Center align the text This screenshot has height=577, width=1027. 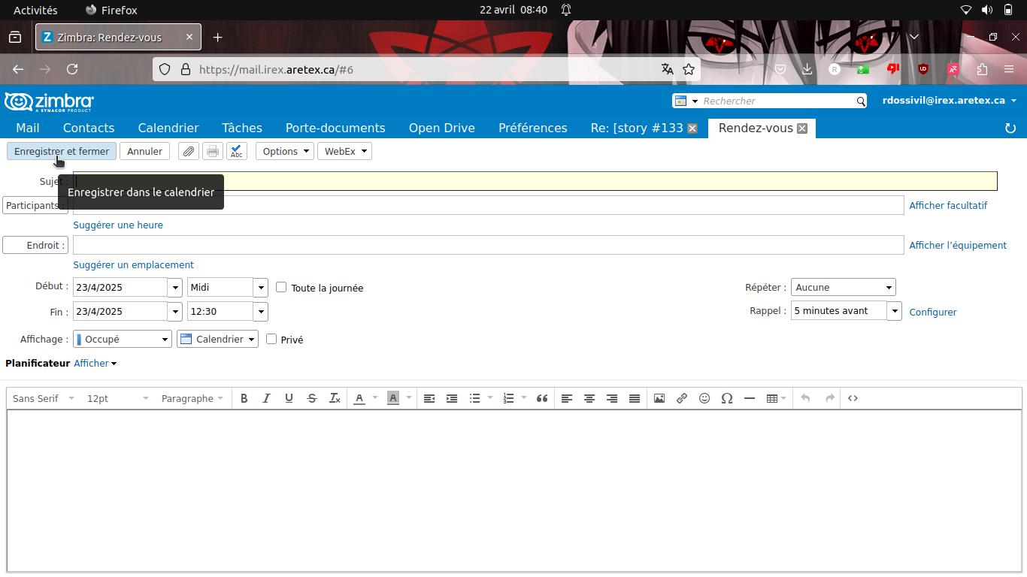tap(589, 398)
